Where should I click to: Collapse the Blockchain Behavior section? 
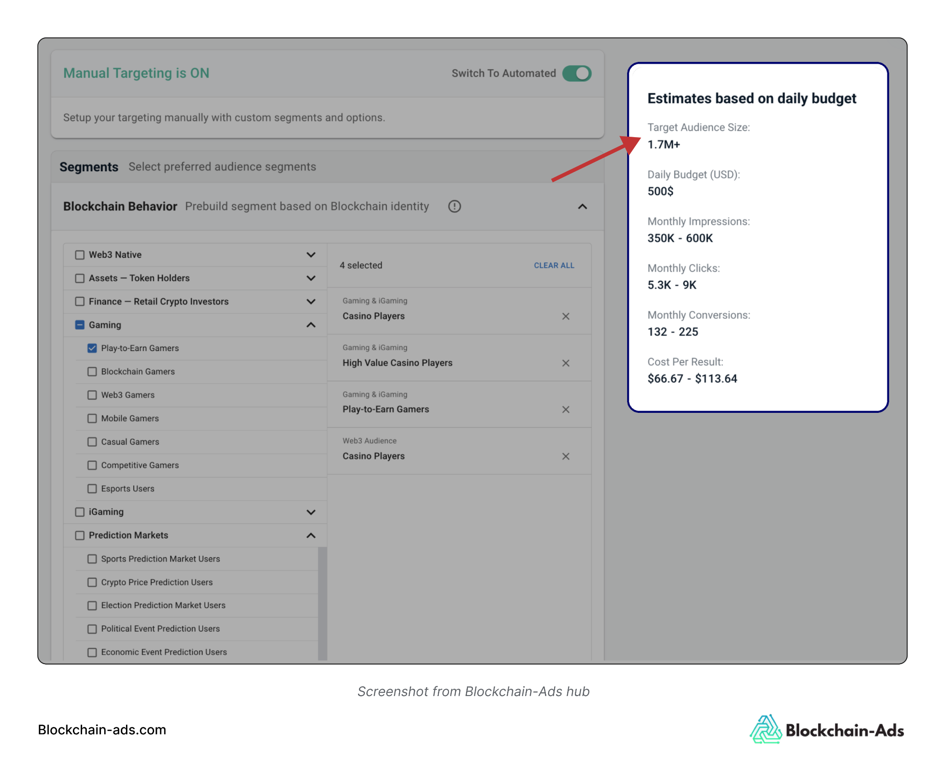tap(582, 206)
